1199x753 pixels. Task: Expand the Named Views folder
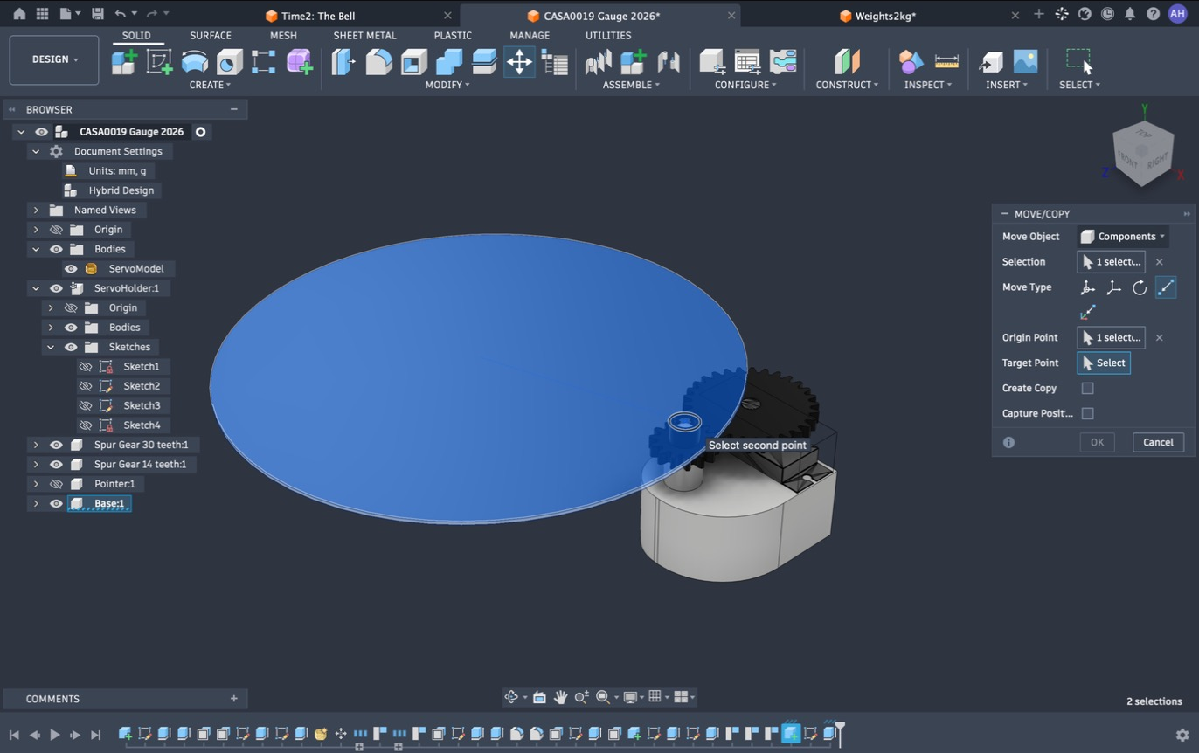click(x=36, y=210)
